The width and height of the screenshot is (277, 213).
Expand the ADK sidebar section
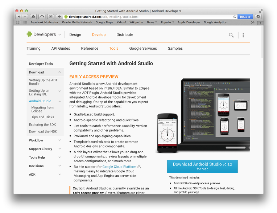click(x=60, y=174)
